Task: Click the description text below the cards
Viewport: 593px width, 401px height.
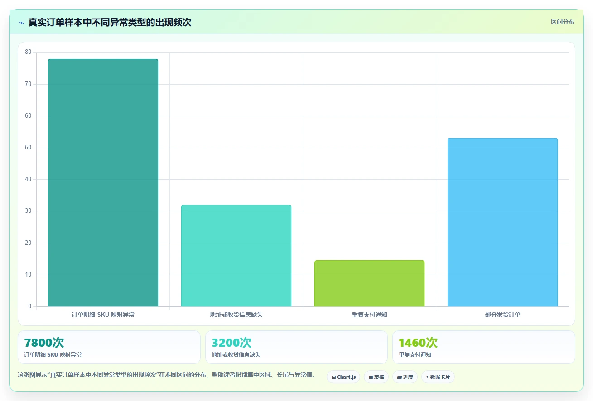Action: 167,375
